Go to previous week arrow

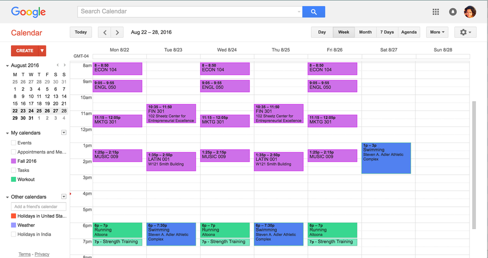point(105,32)
